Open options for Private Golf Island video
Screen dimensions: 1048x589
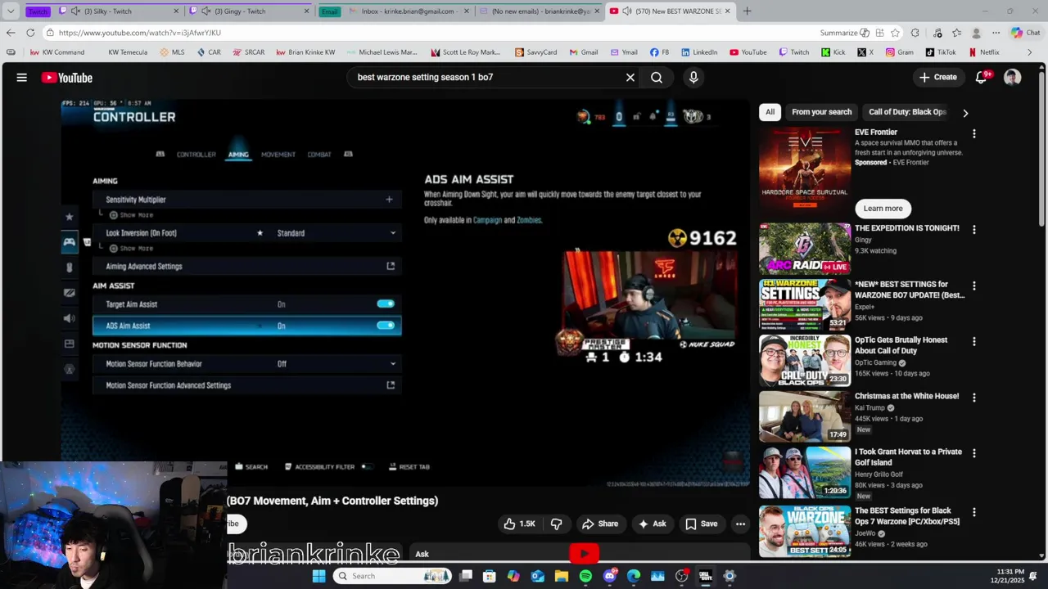point(973,453)
